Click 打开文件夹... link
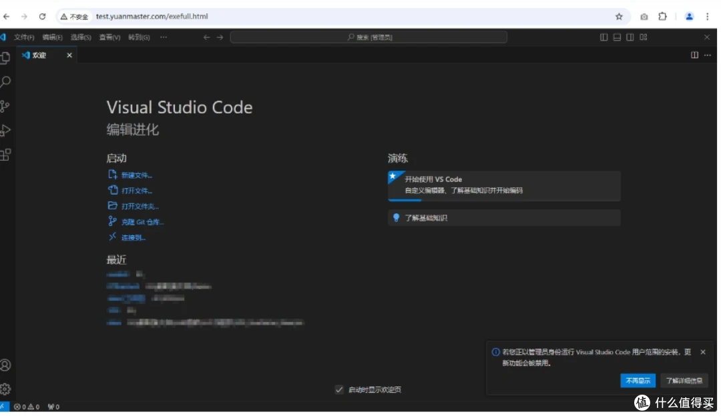 [x=140, y=206]
